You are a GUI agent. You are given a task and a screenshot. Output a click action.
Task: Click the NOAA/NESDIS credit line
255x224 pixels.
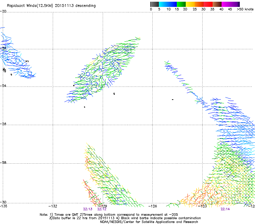(149, 222)
